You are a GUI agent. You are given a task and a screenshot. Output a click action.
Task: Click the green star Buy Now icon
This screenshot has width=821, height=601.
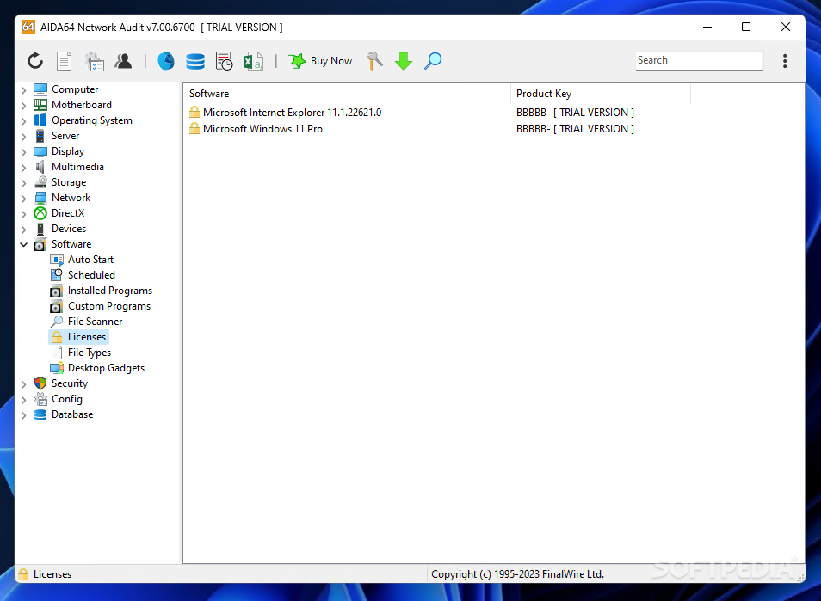coord(297,61)
